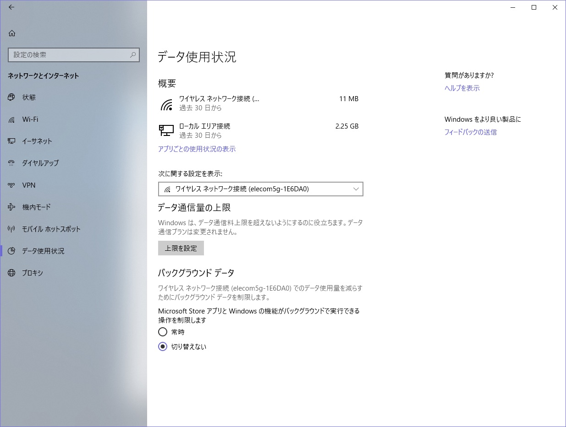The height and width of the screenshot is (427, 566).
Task: Select the 常時 radio button
Action: click(163, 332)
